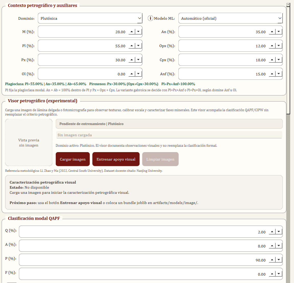This screenshot has height=283, width=294.
Task: Open the Modelo ML dropdown
Action: click(x=230, y=18)
